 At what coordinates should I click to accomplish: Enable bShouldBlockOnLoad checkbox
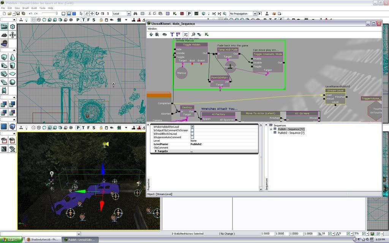(x=192, y=134)
